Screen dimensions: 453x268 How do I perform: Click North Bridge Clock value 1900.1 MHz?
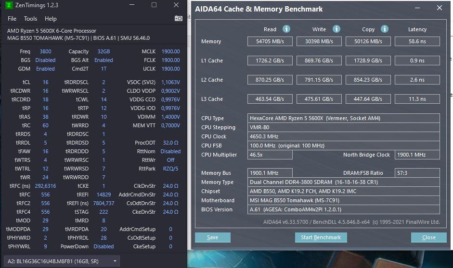[x=417, y=155]
